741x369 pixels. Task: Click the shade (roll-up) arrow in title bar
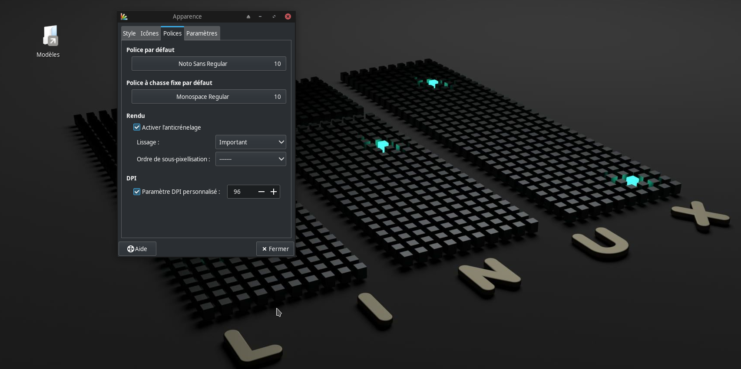coord(248,16)
